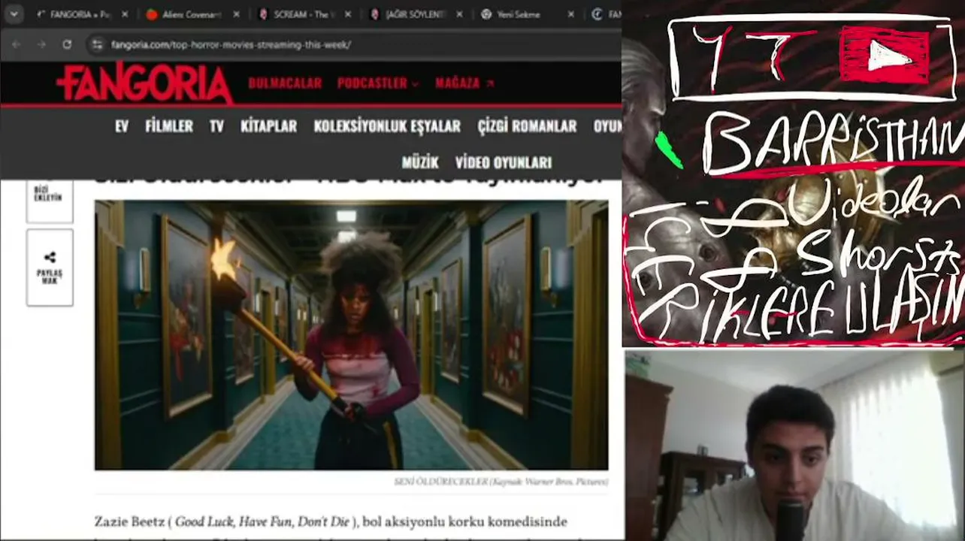Go back with the browser back arrow
The image size is (965, 541).
(17, 44)
